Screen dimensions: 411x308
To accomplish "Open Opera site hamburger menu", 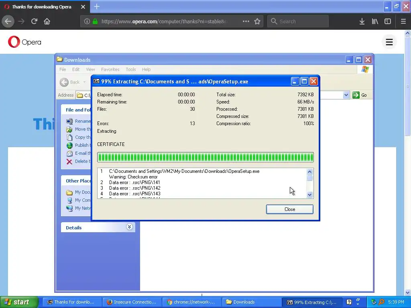I will tap(389, 42).
